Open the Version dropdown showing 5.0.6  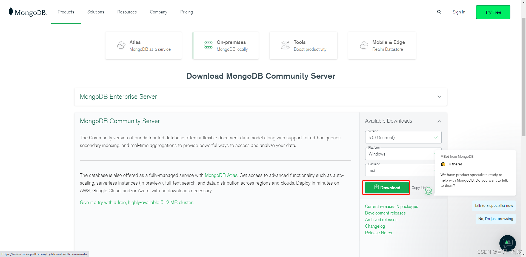click(403, 137)
